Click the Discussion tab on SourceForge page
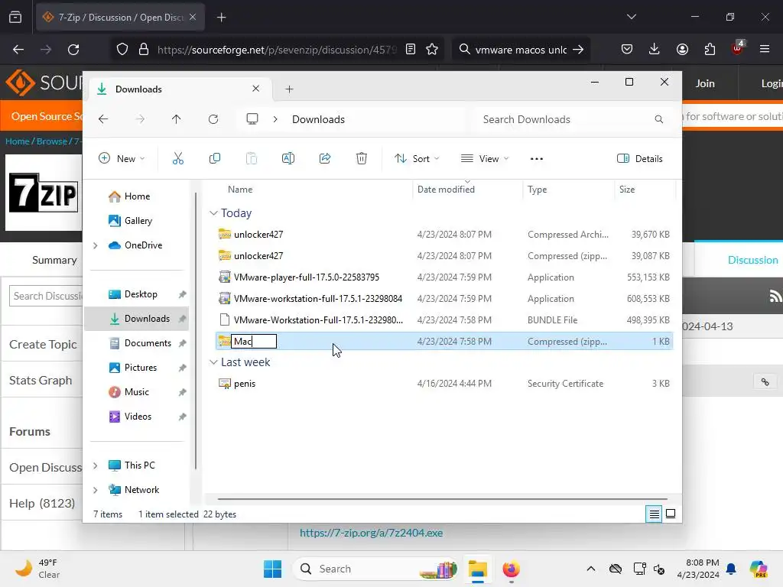The width and height of the screenshot is (783, 587). [752, 260]
